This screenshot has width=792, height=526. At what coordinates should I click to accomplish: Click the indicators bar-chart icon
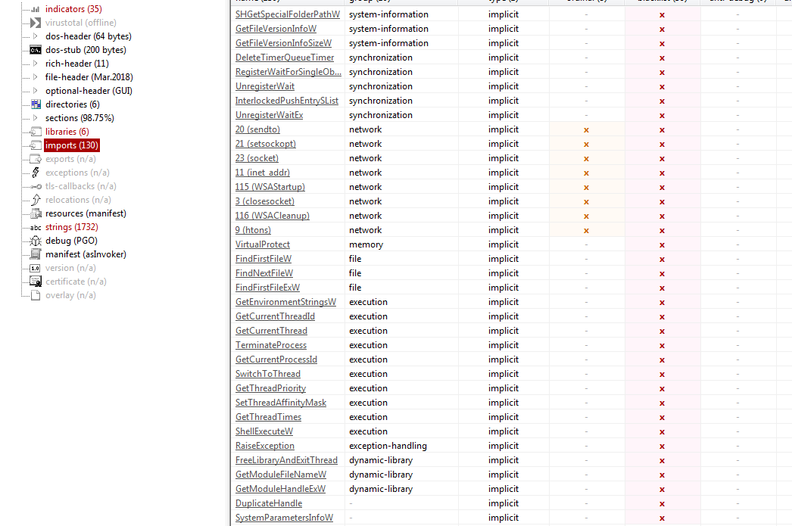[36, 9]
